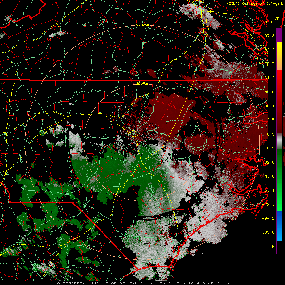The image size is (285, 285).
Task: Click the purple segment of the velocity color bar
Action: (x=280, y=35)
